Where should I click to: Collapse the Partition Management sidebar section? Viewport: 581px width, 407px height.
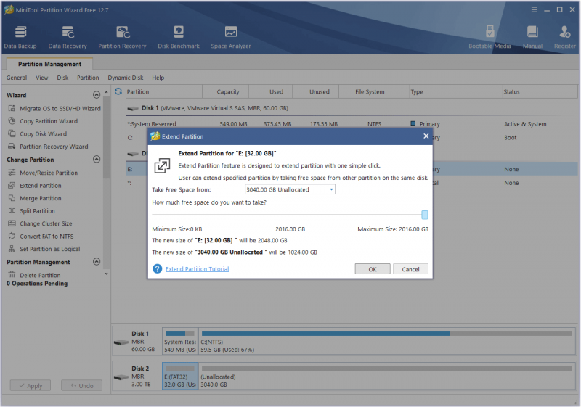pos(97,262)
